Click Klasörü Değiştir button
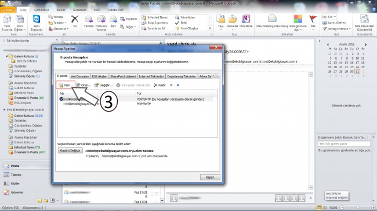This screenshot has width=377, height=211. (70, 150)
